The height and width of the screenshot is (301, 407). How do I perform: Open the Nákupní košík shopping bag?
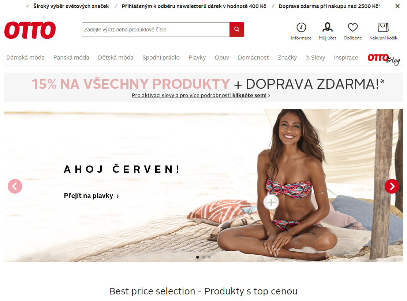tap(383, 27)
